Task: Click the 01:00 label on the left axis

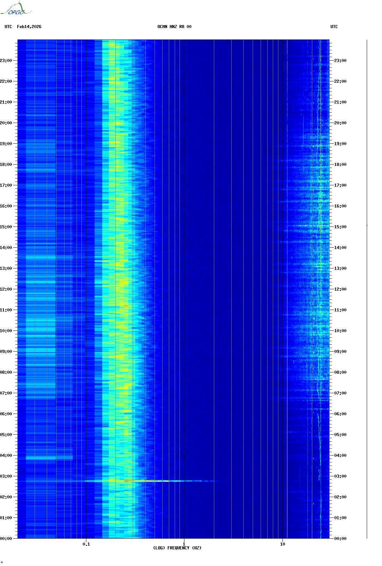Action: coord(6,518)
